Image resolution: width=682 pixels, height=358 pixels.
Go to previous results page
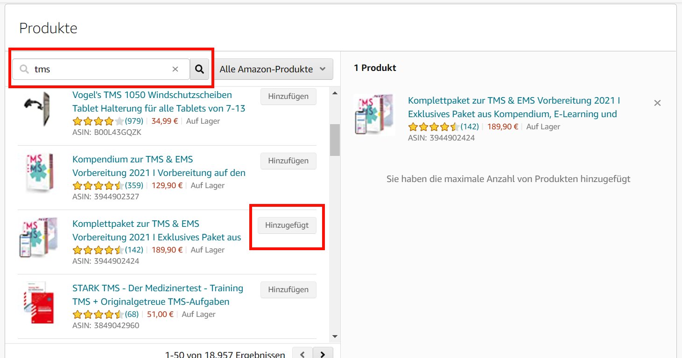pyautogui.click(x=302, y=355)
